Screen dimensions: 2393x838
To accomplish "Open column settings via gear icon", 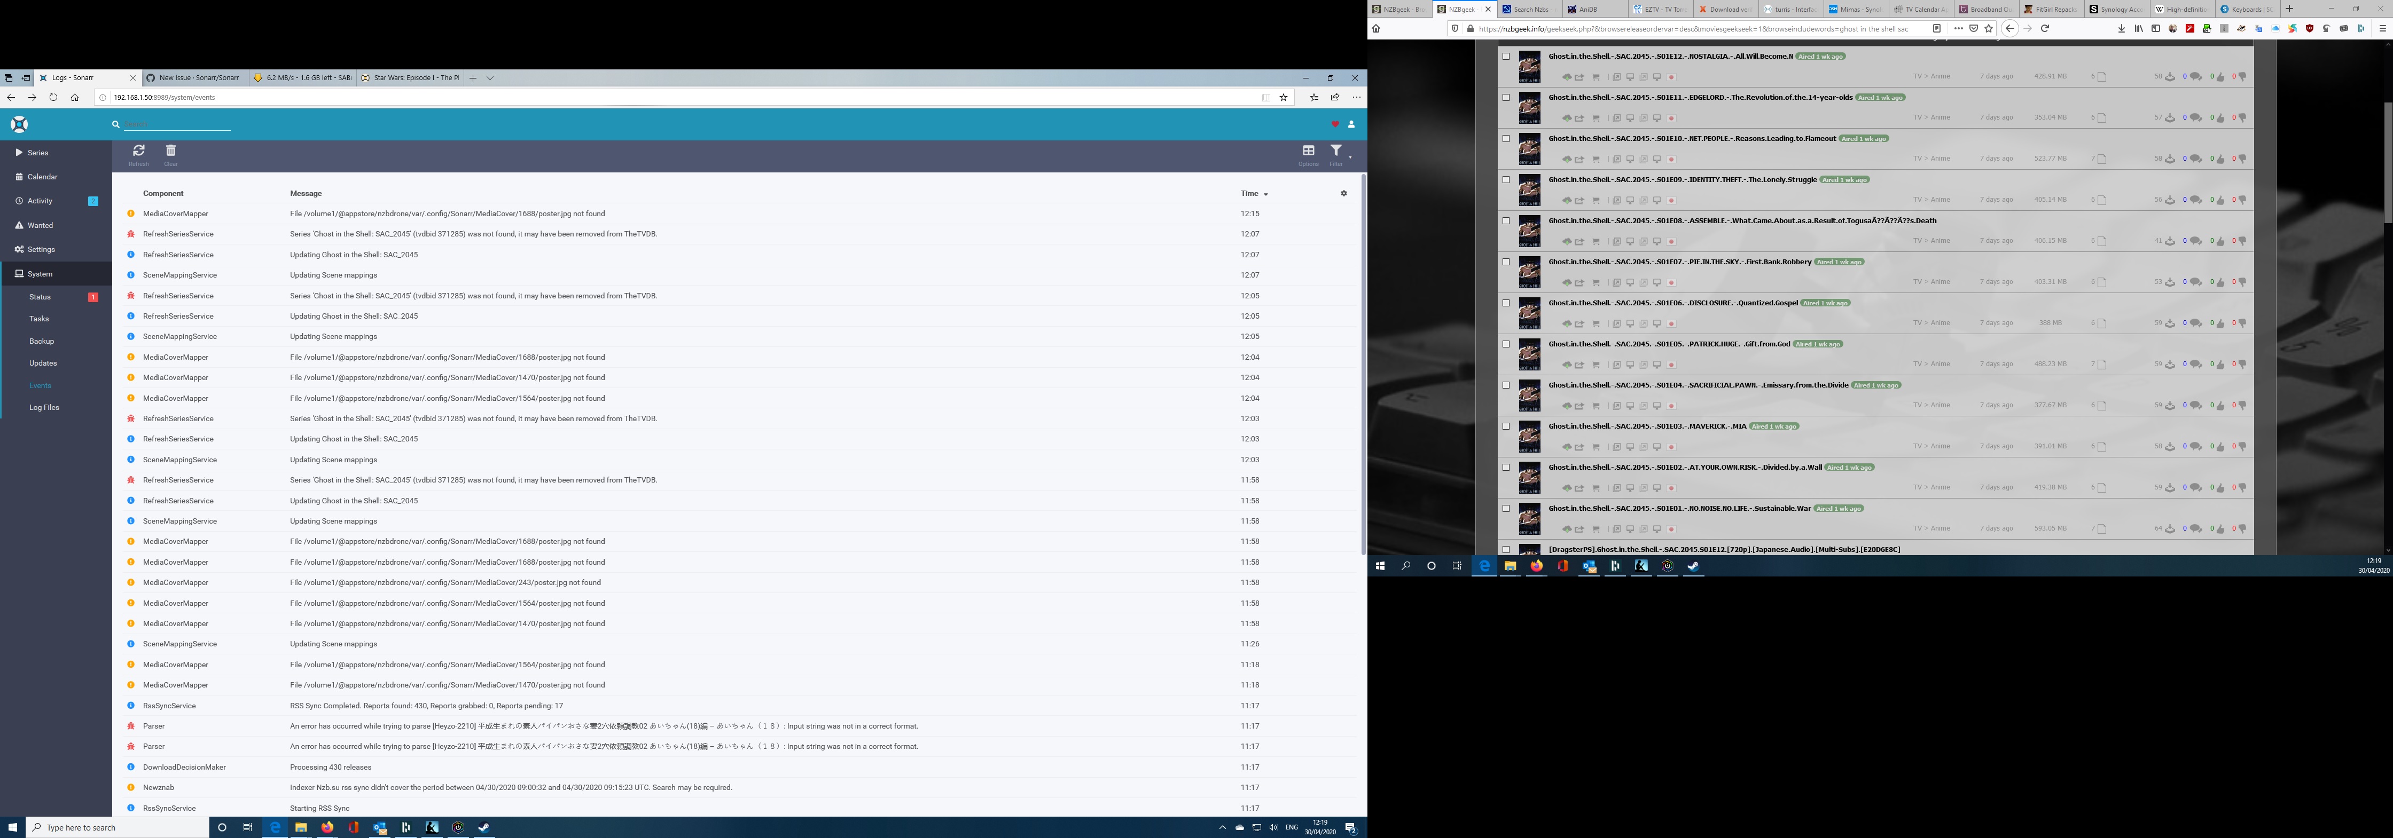I will pyautogui.click(x=1343, y=193).
